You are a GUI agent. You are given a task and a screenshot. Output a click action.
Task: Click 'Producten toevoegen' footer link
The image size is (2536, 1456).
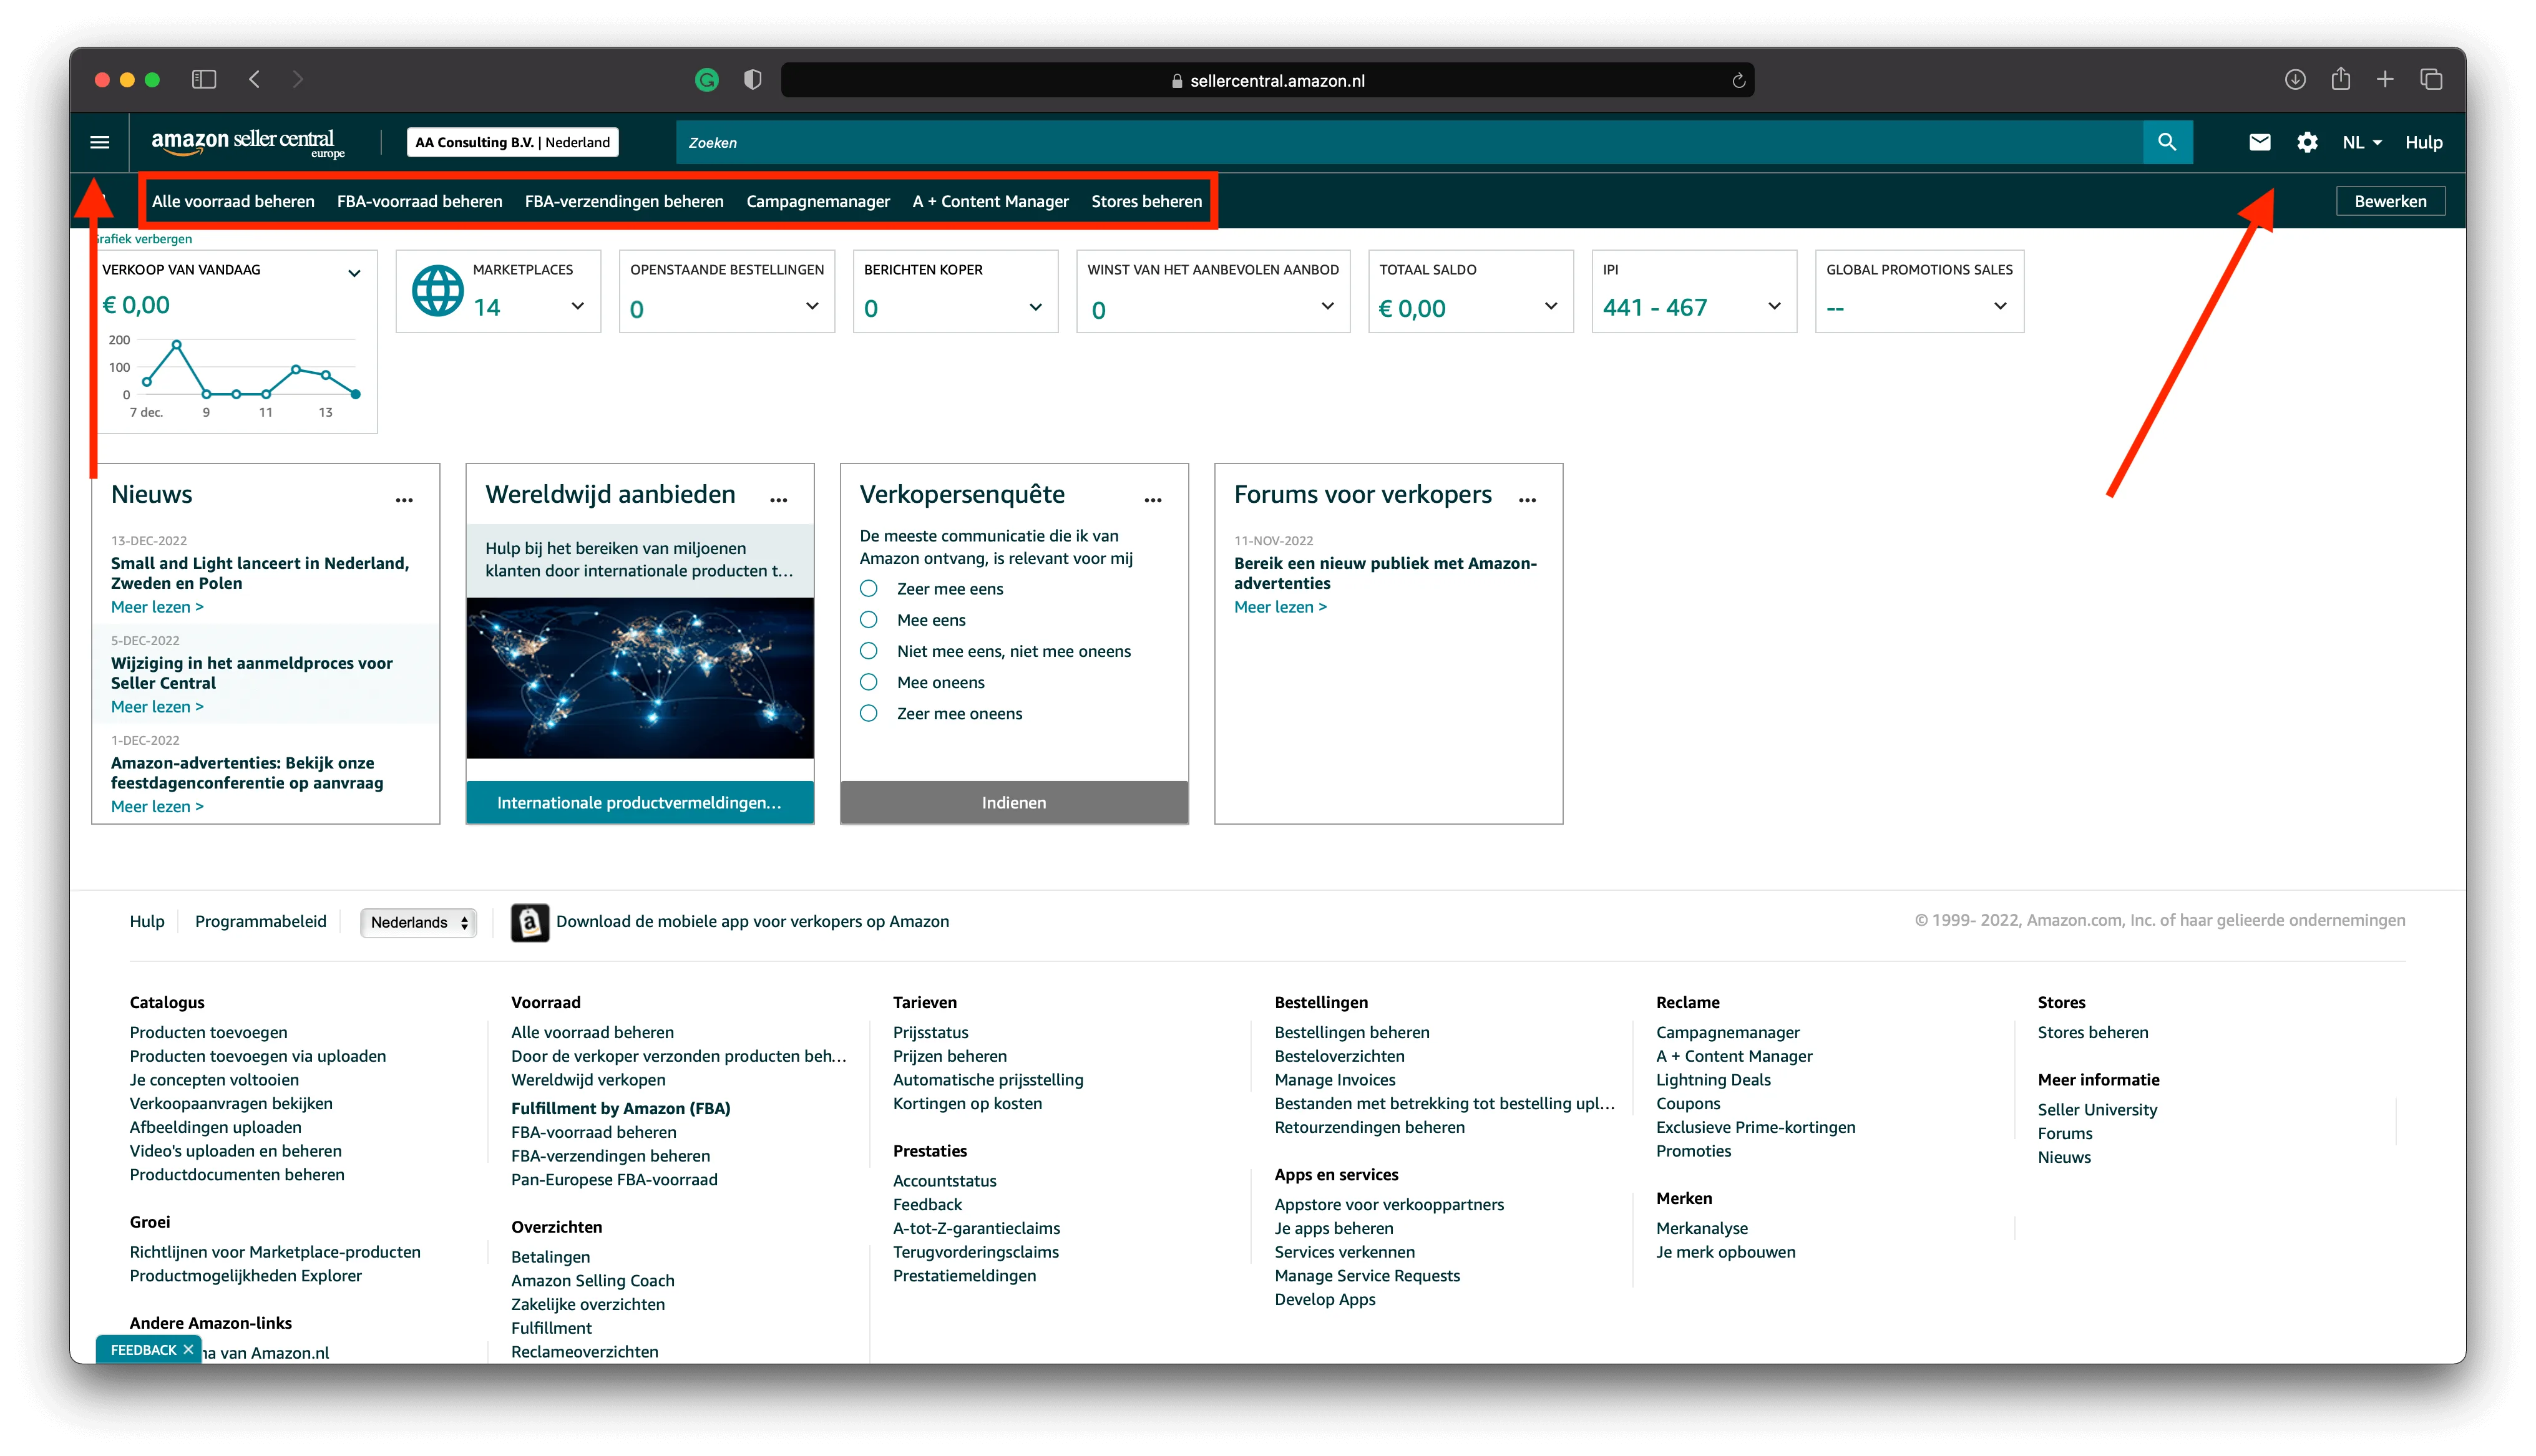click(208, 1032)
